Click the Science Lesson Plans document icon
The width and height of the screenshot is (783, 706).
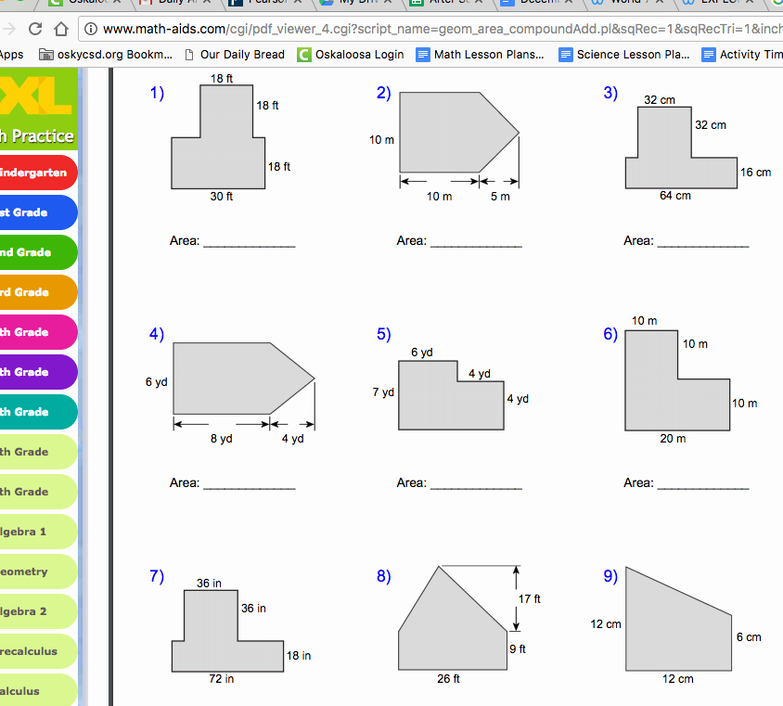(566, 55)
